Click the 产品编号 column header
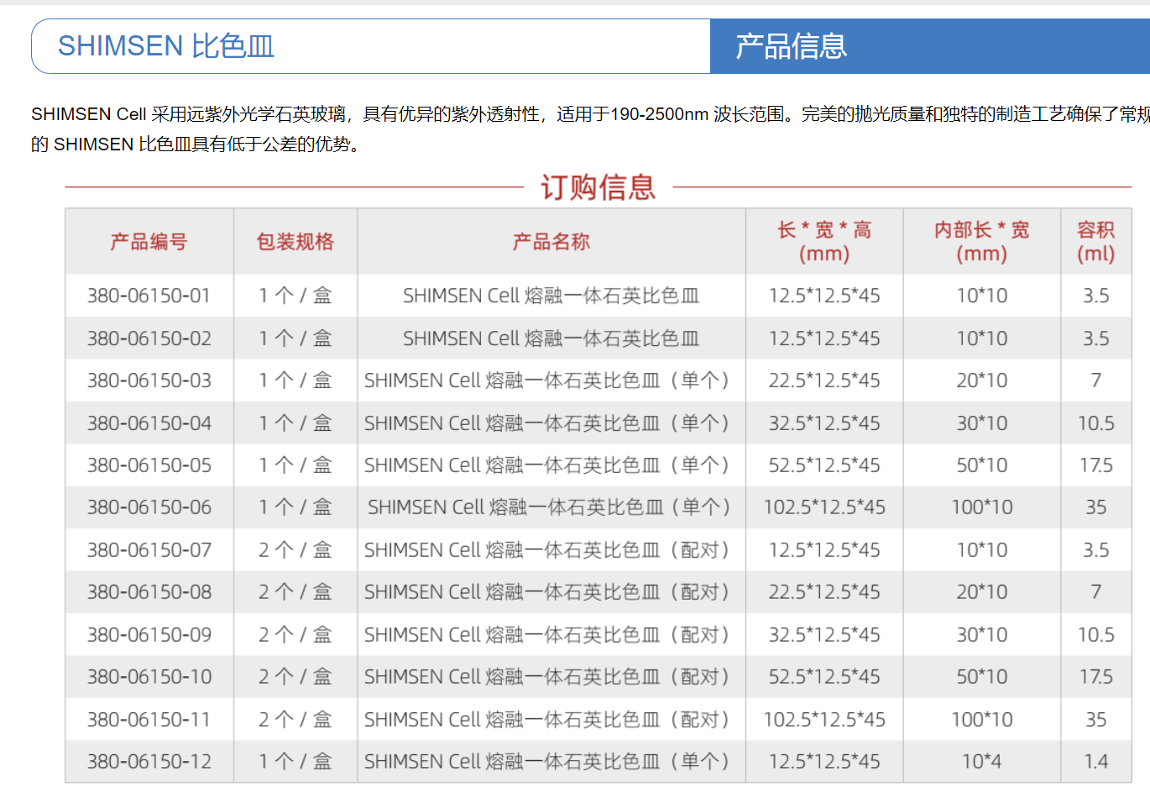The image size is (1150, 798). pyautogui.click(x=149, y=242)
